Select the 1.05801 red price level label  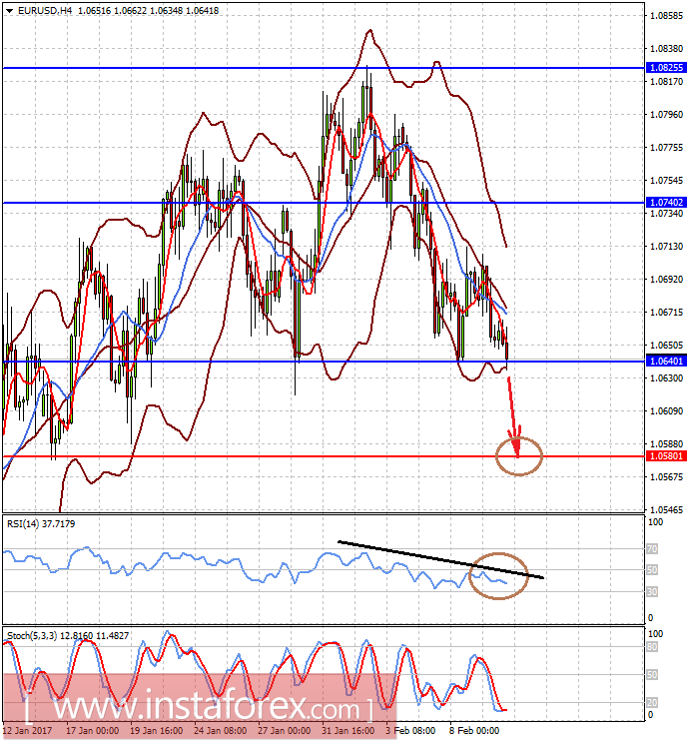coord(666,456)
